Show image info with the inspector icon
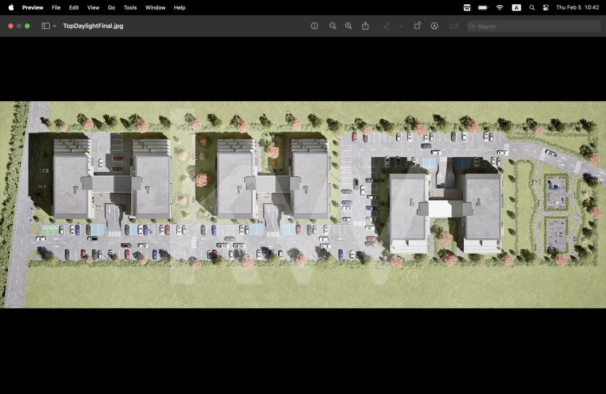This screenshot has width=606, height=394. pos(314,26)
